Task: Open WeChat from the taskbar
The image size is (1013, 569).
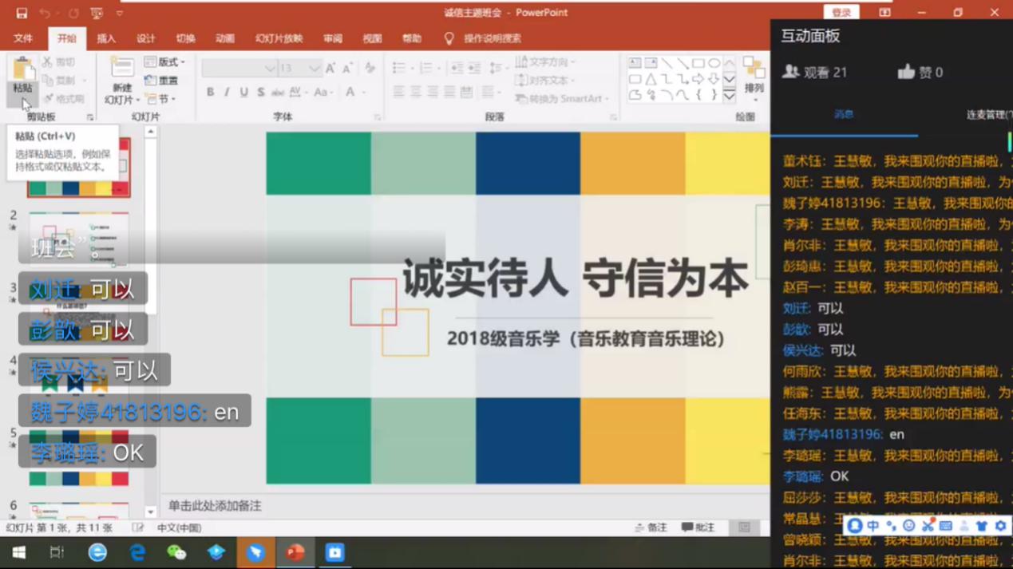Action: point(176,552)
